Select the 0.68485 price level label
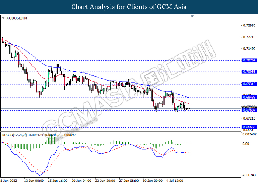The height and width of the screenshot is (184, 258). [x=249, y=98]
